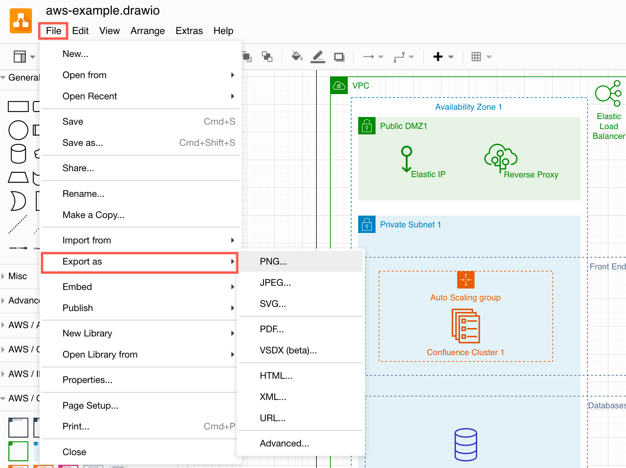The height and width of the screenshot is (468, 626).
Task: Select the cylinder shape in the shapes panel
Action: point(18,154)
